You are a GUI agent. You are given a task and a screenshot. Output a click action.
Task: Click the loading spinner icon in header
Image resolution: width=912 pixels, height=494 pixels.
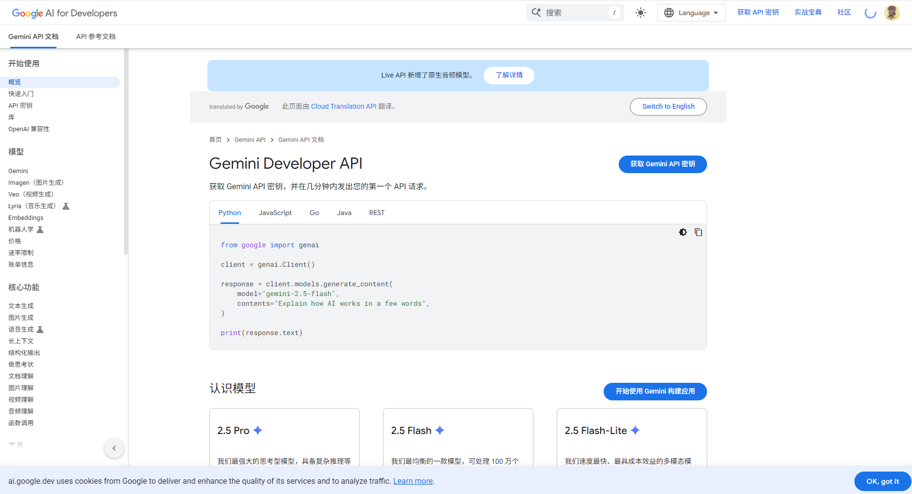(x=871, y=13)
